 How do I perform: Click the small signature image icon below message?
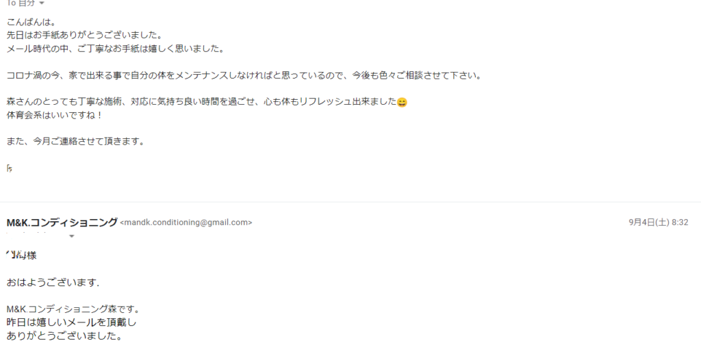pyautogui.click(x=10, y=168)
